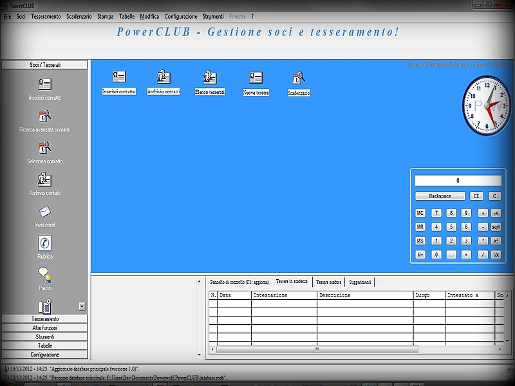The image size is (515, 386).
Task: Click calculator digit 0
Action: click(x=436, y=254)
